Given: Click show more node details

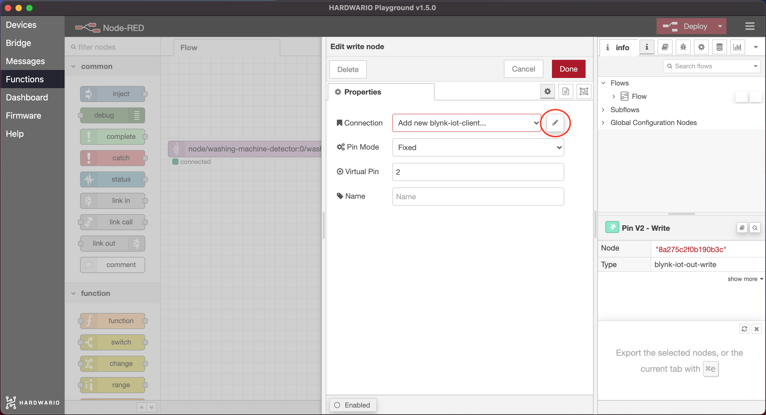Looking at the screenshot, I should tap(745, 279).
